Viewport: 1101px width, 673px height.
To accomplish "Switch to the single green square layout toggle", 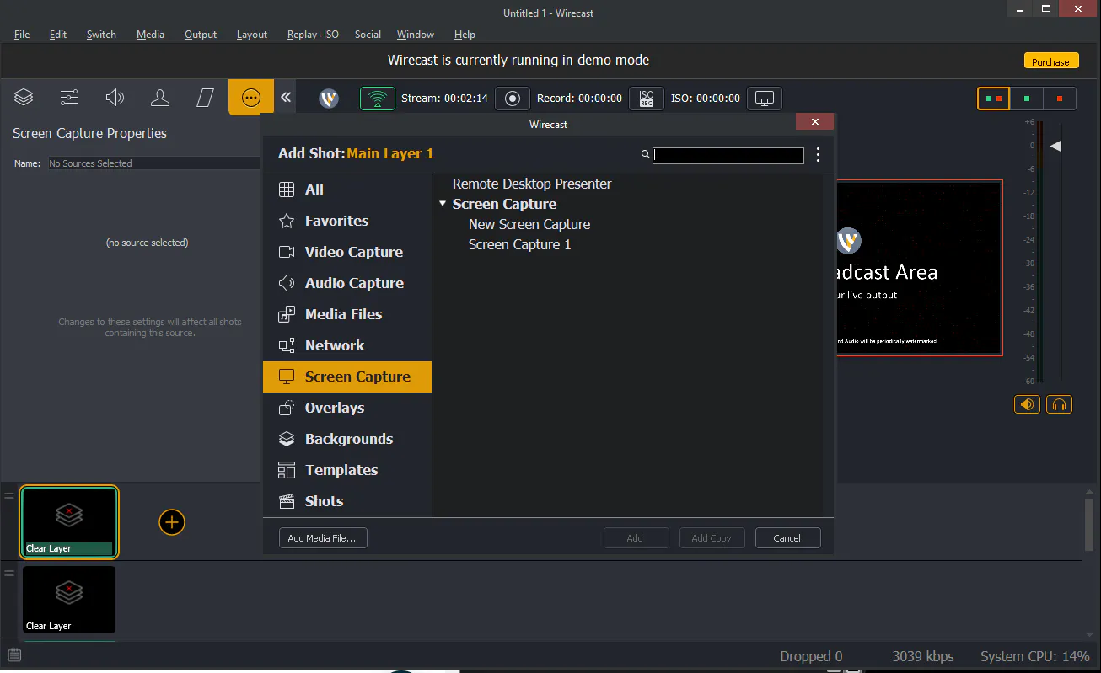I will (x=1027, y=99).
